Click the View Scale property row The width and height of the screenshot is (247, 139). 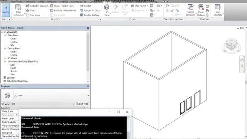pos(10,112)
